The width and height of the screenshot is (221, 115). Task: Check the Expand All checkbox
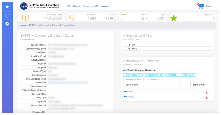(188, 85)
